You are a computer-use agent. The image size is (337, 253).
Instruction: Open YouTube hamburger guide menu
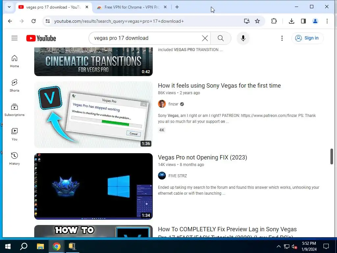[x=14, y=38]
